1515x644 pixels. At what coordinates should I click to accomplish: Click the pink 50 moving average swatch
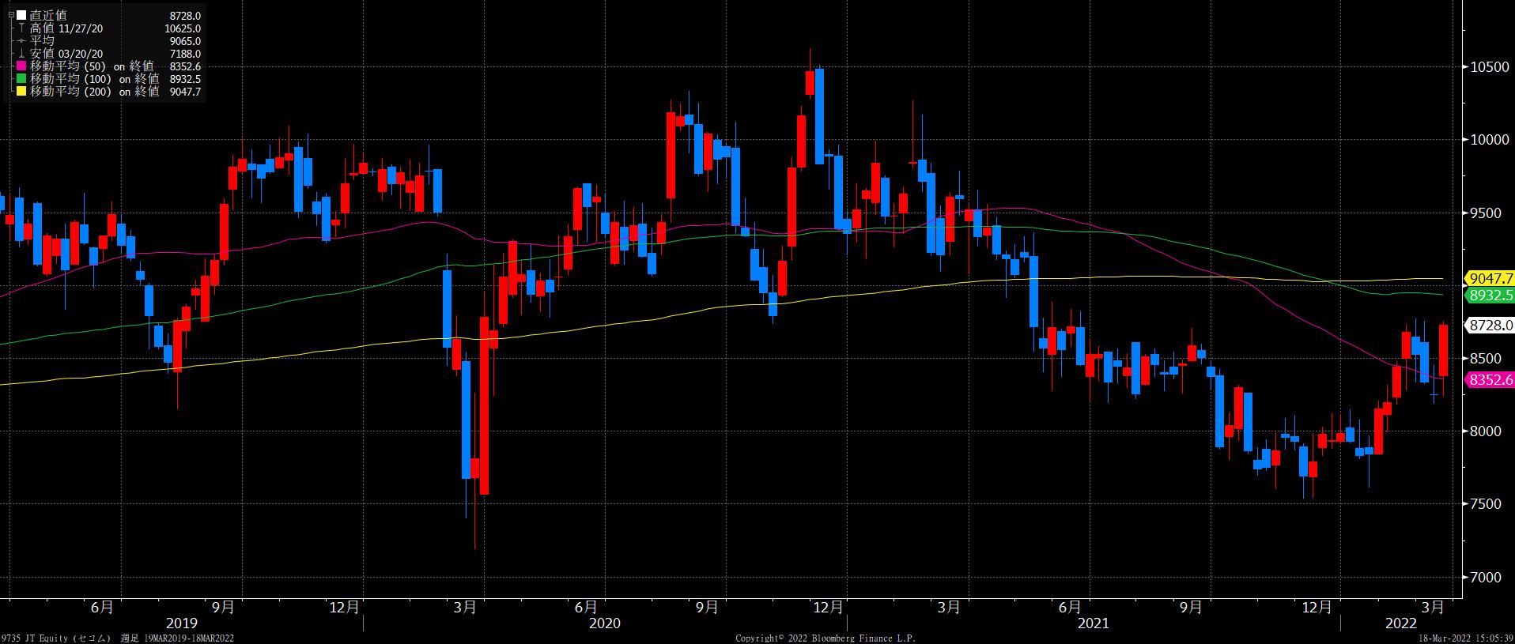[21, 66]
